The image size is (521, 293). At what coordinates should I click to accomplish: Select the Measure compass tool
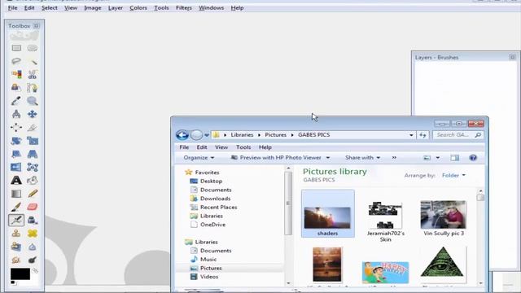[16, 114]
